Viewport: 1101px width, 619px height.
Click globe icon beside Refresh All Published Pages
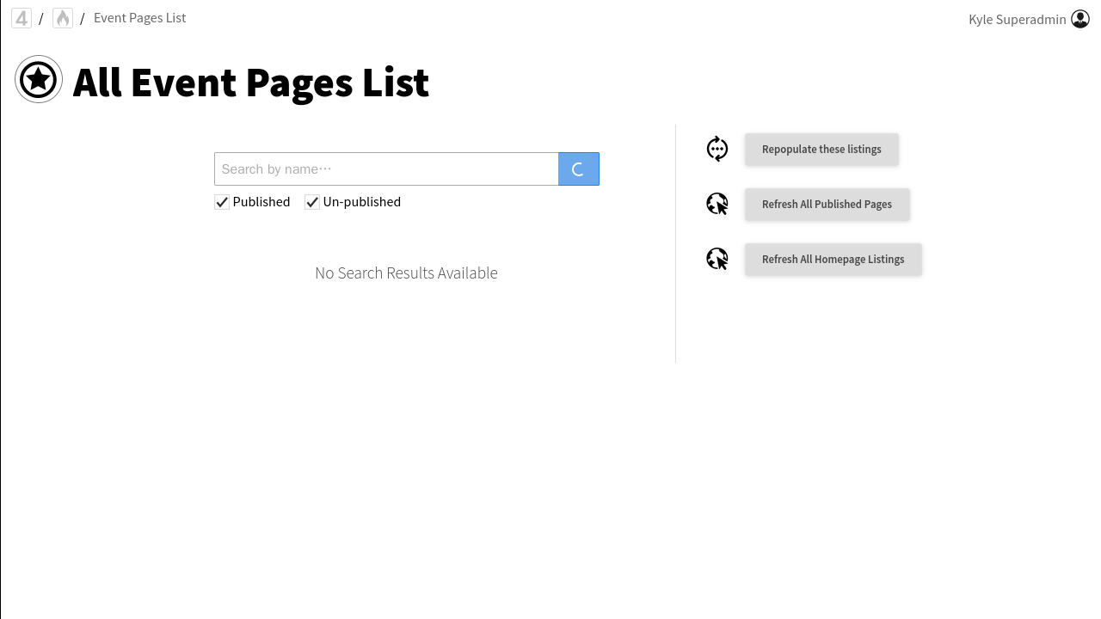717,205
